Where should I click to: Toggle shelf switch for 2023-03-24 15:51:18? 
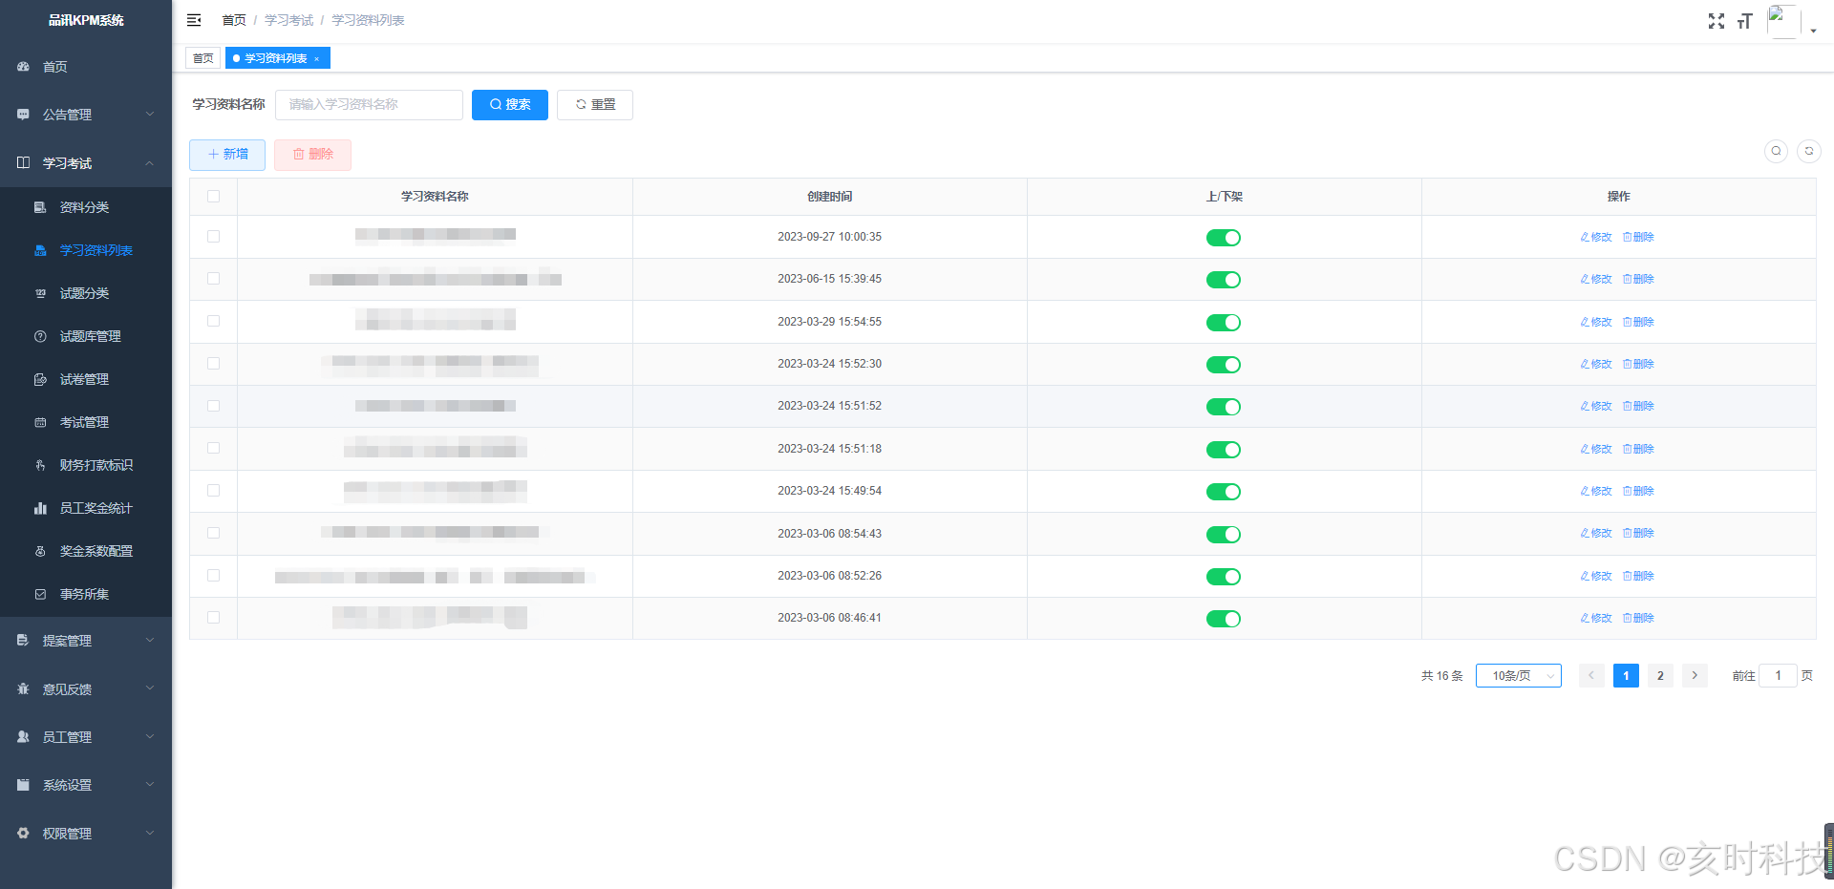tap(1224, 450)
